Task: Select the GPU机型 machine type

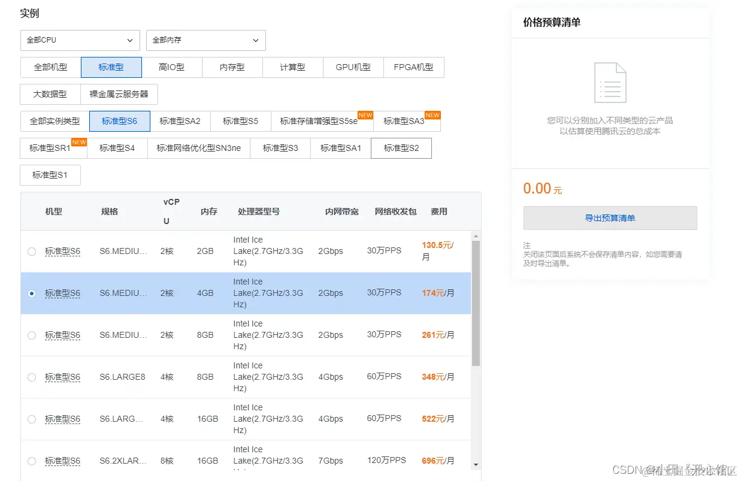Action: pos(353,67)
